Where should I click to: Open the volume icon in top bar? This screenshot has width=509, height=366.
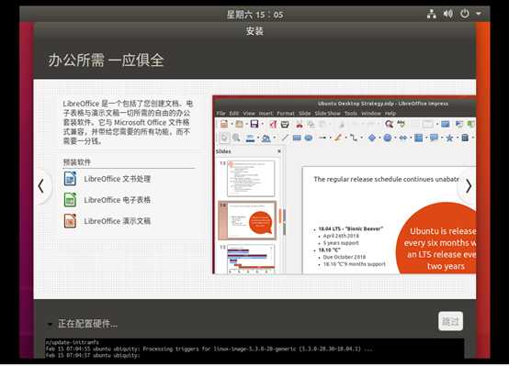click(x=448, y=14)
